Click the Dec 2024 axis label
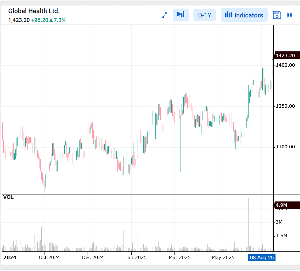This screenshot has width=300, height=271. (x=93, y=258)
